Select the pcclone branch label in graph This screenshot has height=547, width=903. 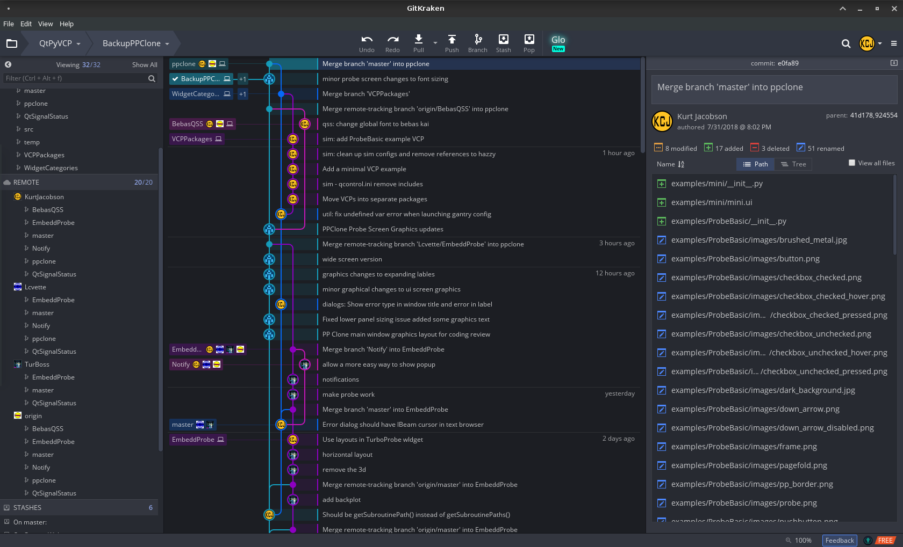coord(198,64)
